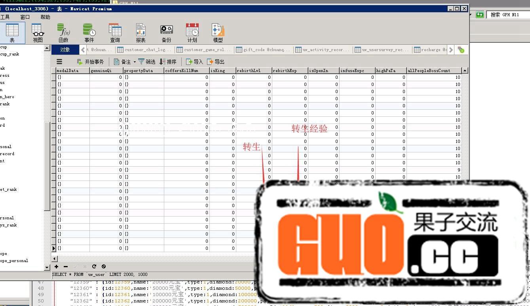Click the 函数 (Function) toolbar icon
The width and height of the screenshot is (530, 306).
click(63, 33)
